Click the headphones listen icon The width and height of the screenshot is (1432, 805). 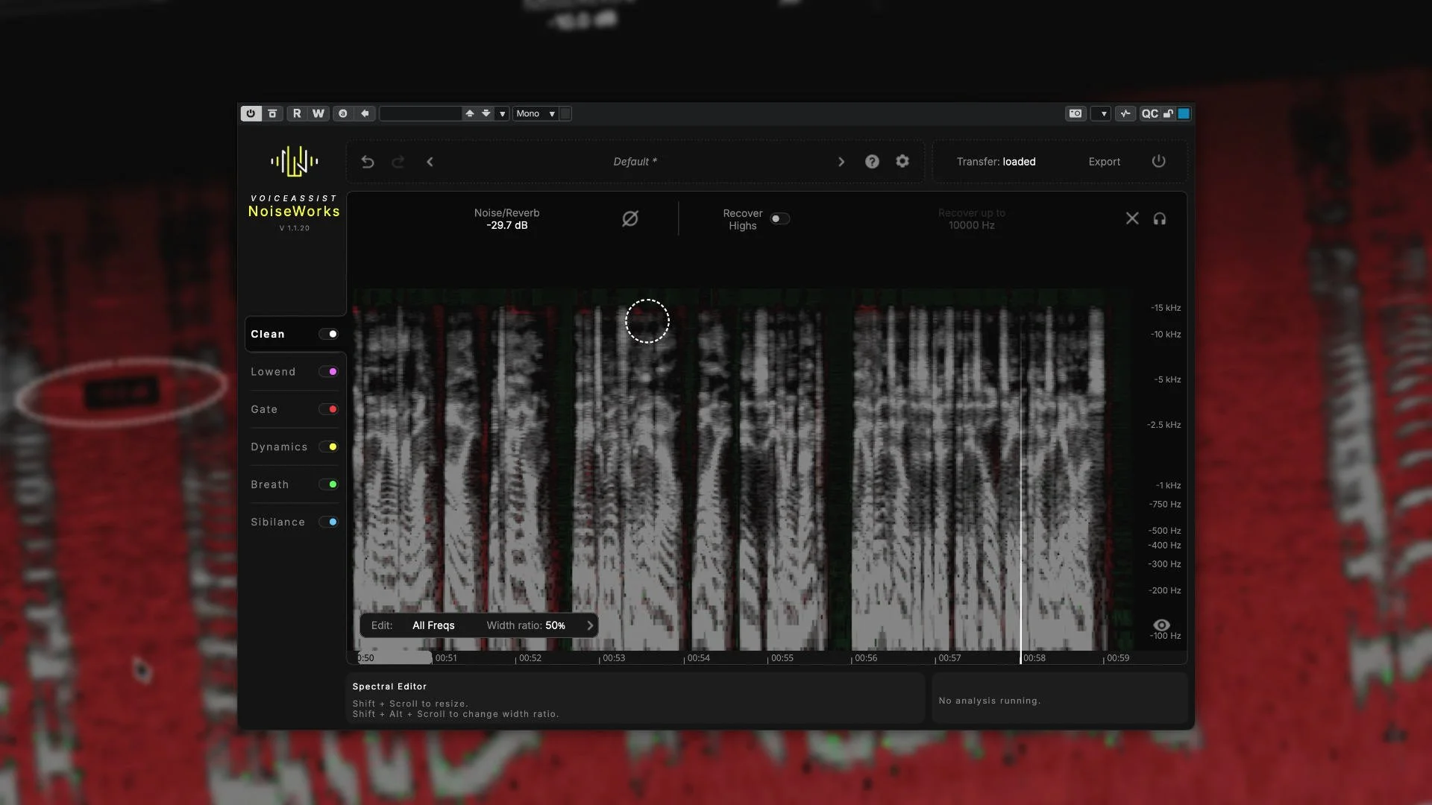tap(1159, 218)
